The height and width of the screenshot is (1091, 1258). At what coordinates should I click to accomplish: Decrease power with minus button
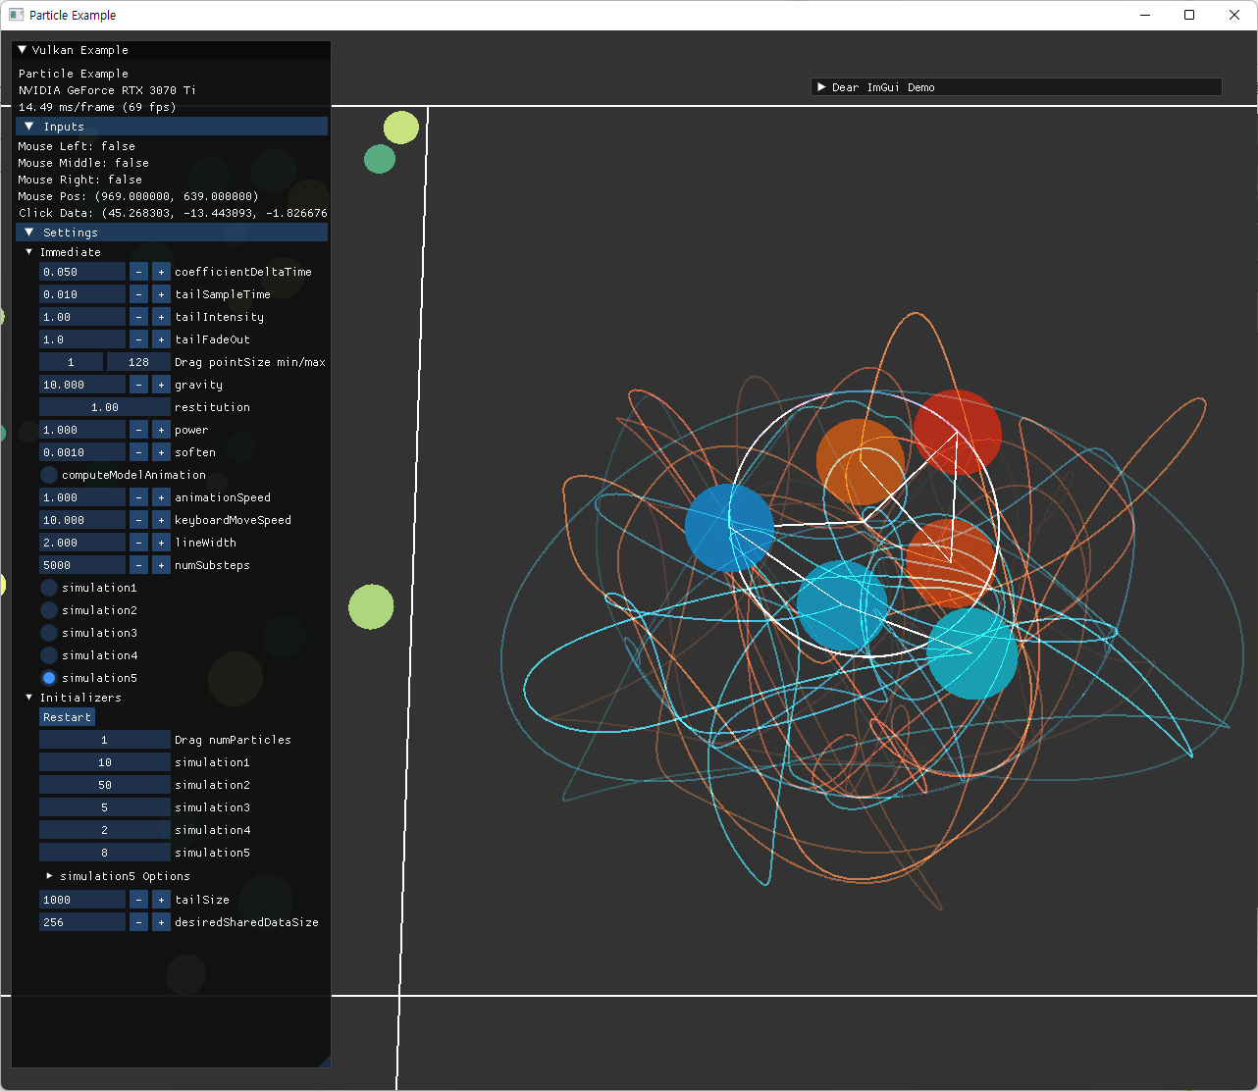click(138, 430)
